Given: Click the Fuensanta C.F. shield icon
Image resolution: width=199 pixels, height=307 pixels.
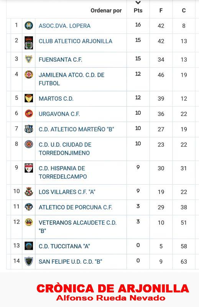Looking at the screenshot, I should pyautogui.click(x=29, y=59).
